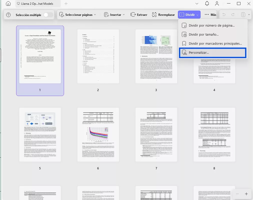
Task: Click the Extraer button
Action: 139,15
